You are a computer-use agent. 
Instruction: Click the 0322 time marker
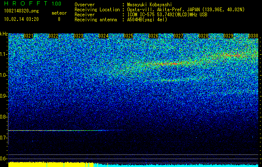pos(53,36)
